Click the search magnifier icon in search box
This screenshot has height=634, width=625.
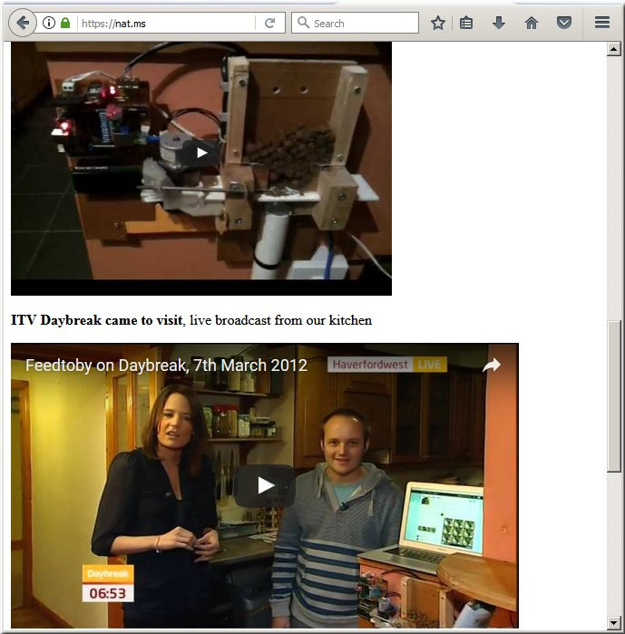(303, 23)
